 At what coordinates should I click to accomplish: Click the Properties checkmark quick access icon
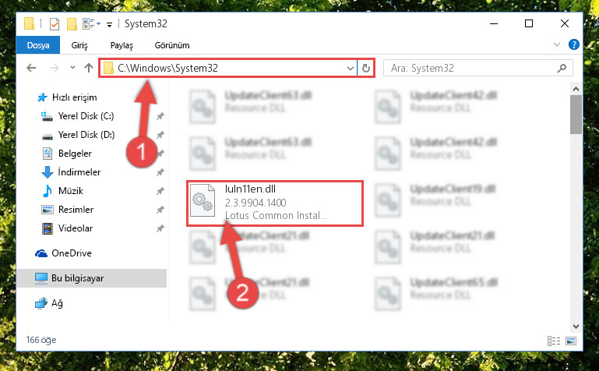55,24
